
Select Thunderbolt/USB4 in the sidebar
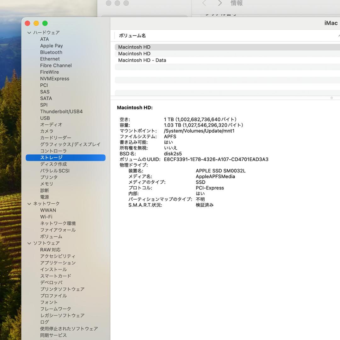(61, 111)
